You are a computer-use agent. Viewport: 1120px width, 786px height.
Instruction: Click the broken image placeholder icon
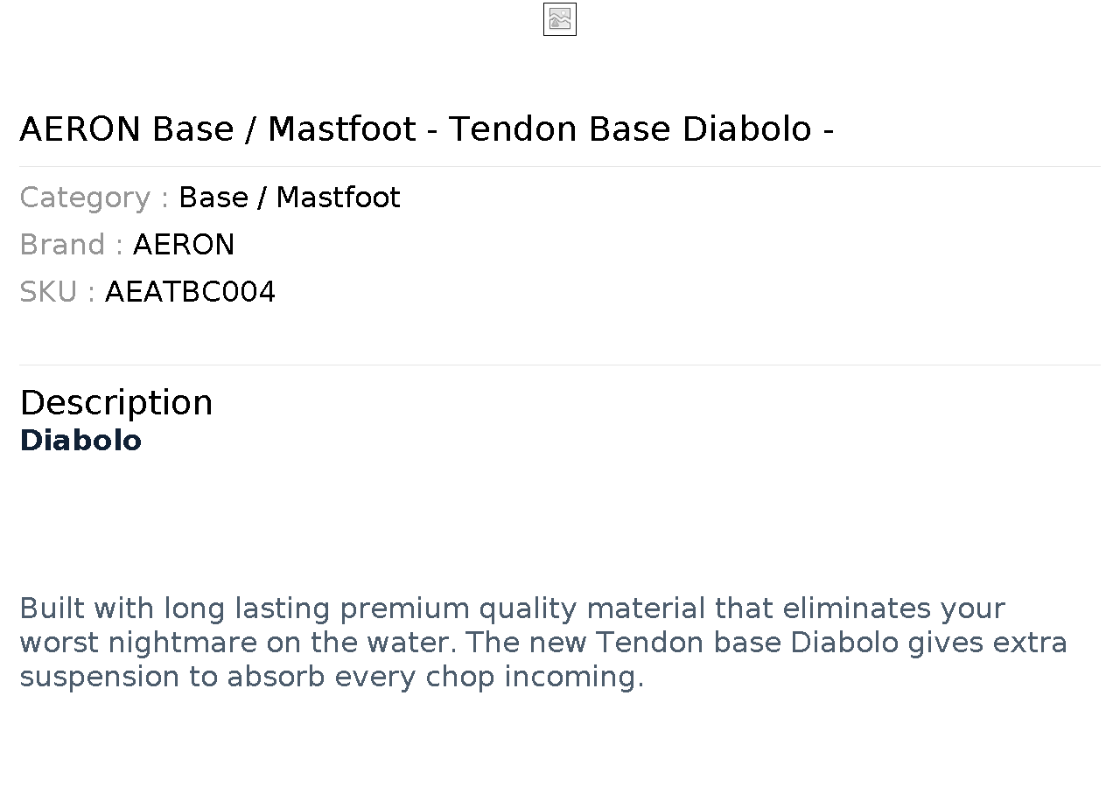560,19
